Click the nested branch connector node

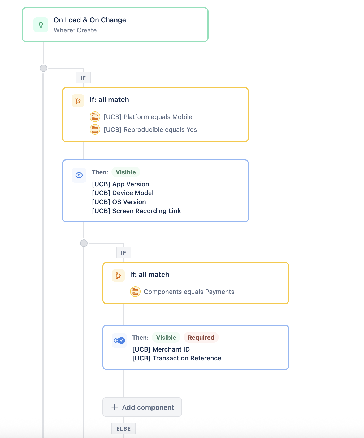[84, 243]
